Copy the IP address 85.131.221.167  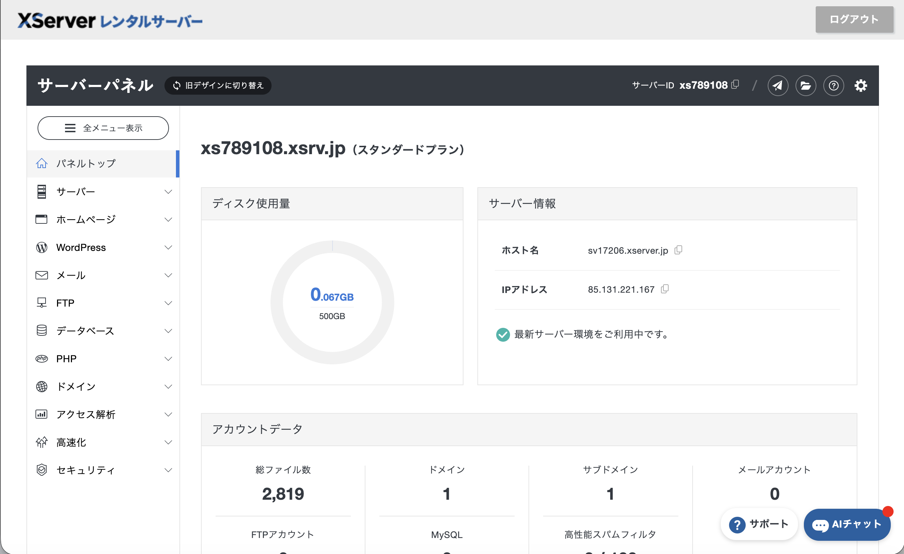(665, 289)
